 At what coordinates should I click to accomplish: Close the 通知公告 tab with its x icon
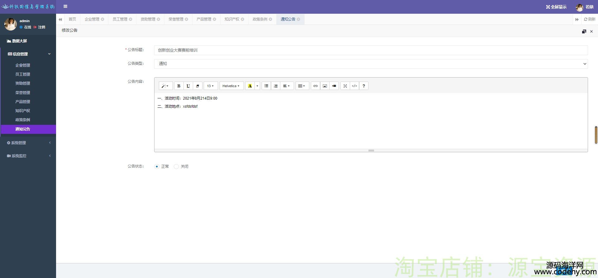coord(299,19)
